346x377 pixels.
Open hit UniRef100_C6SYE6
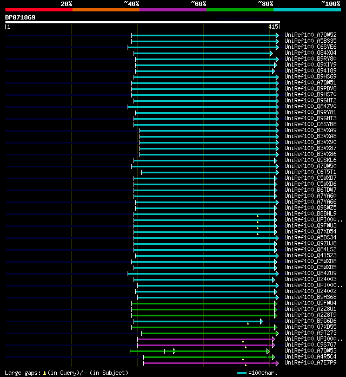point(310,47)
